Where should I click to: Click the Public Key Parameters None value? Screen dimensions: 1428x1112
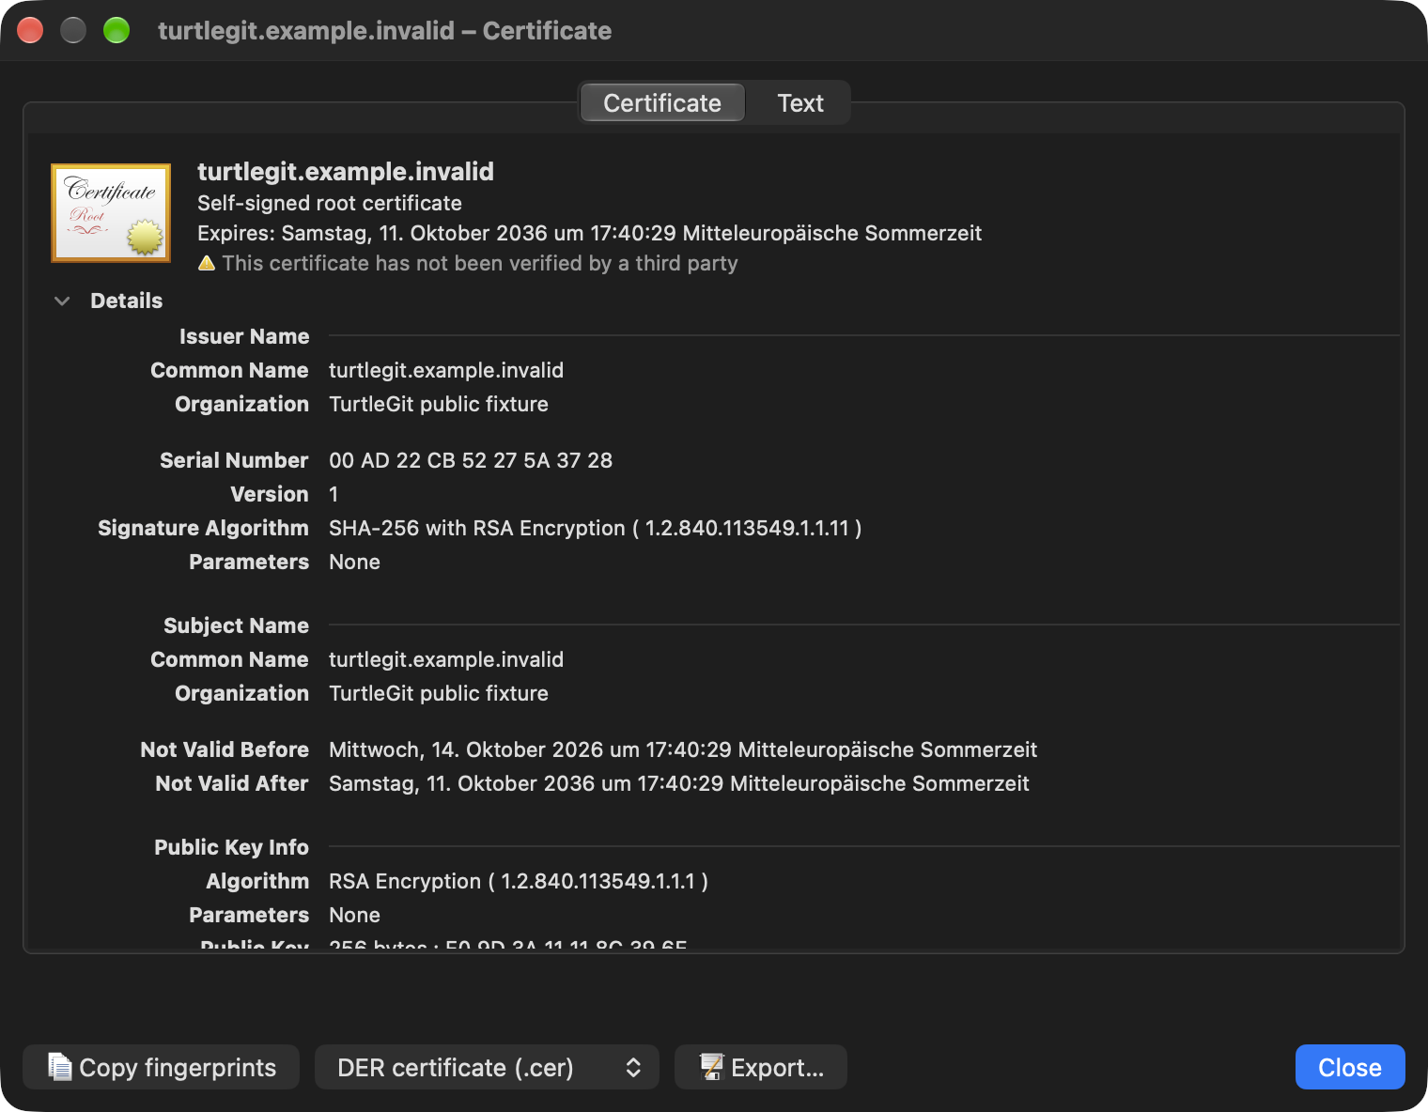click(x=355, y=915)
